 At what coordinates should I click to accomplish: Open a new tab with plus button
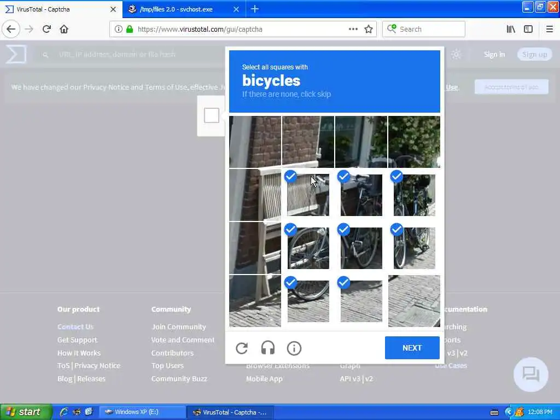click(x=255, y=9)
